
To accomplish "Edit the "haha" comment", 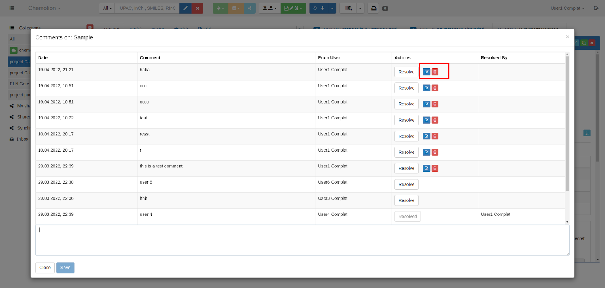I will tap(426, 72).
